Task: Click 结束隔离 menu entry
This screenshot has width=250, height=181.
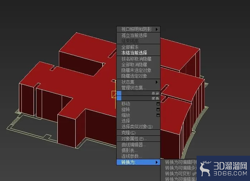Action: (x=138, y=41)
